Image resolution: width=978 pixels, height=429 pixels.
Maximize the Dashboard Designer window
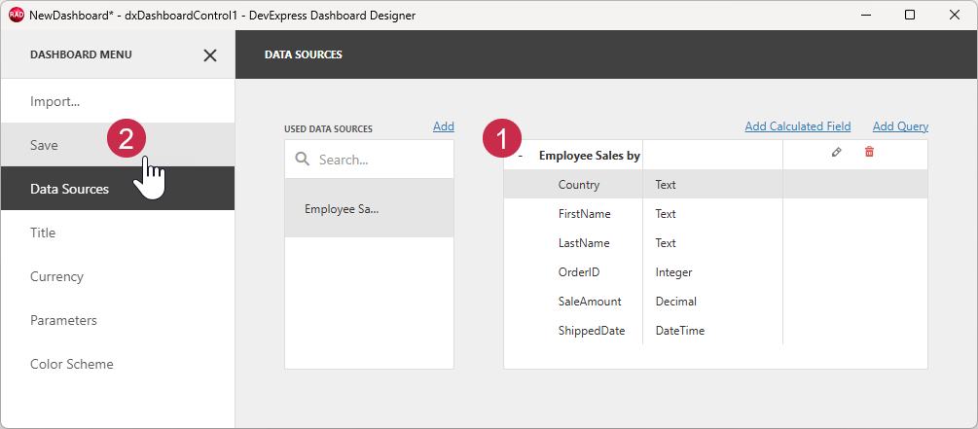[x=910, y=15]
